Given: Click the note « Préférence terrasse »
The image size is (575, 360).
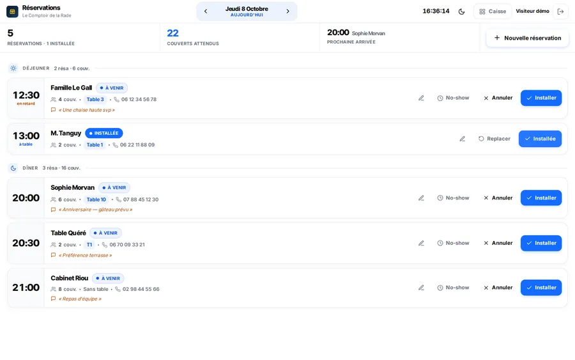Looking at the screenshot, I should (x=85, y=255).
